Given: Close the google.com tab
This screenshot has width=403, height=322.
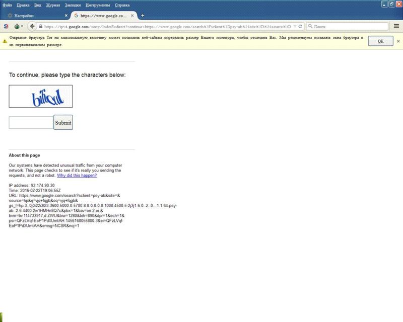Looking at the screenshot, I should pos(132,16).
